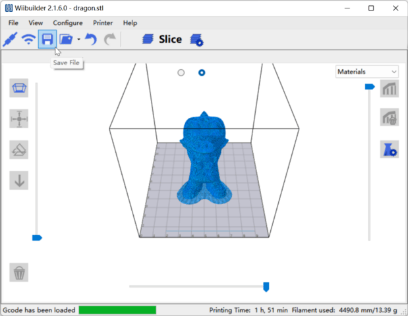Image resolution: width=408 pixels, height=316 pixels.
Task: Expand the Materials dropdown
Action: [366, 72]
